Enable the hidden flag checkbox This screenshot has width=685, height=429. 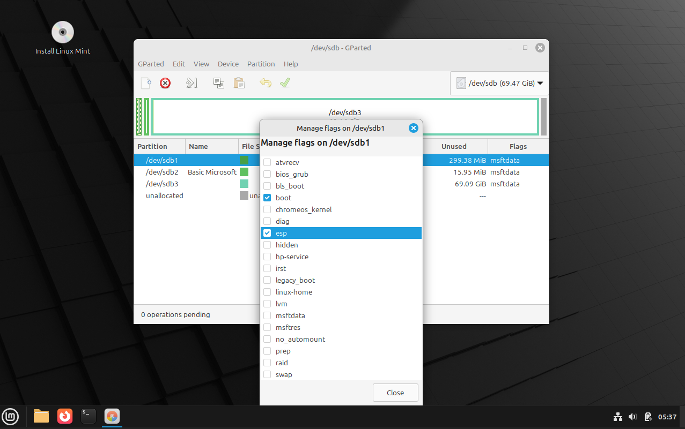coord(267,245)
